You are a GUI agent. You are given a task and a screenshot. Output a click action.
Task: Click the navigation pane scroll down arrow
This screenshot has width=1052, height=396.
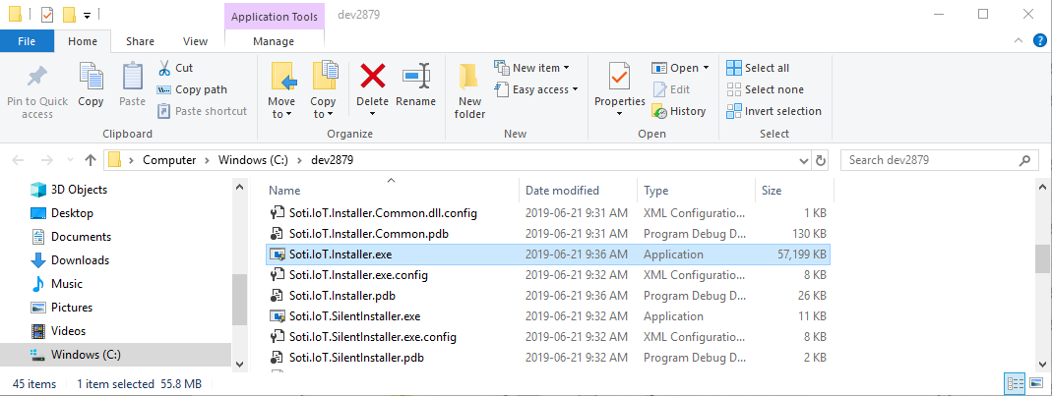point(239,364)
